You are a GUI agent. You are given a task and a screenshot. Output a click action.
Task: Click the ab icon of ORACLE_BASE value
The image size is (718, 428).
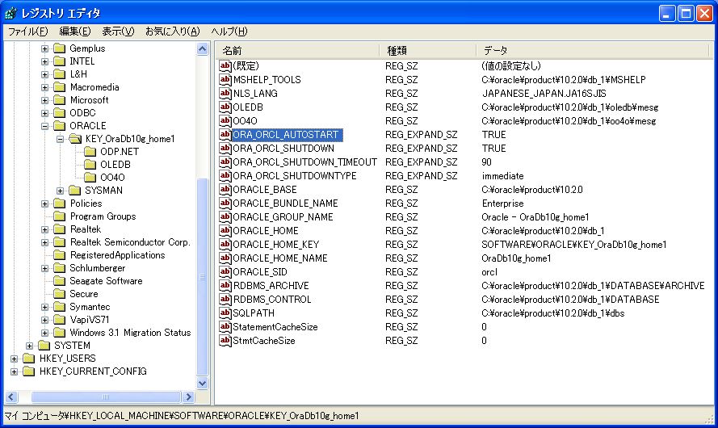[x=225, y=190]
